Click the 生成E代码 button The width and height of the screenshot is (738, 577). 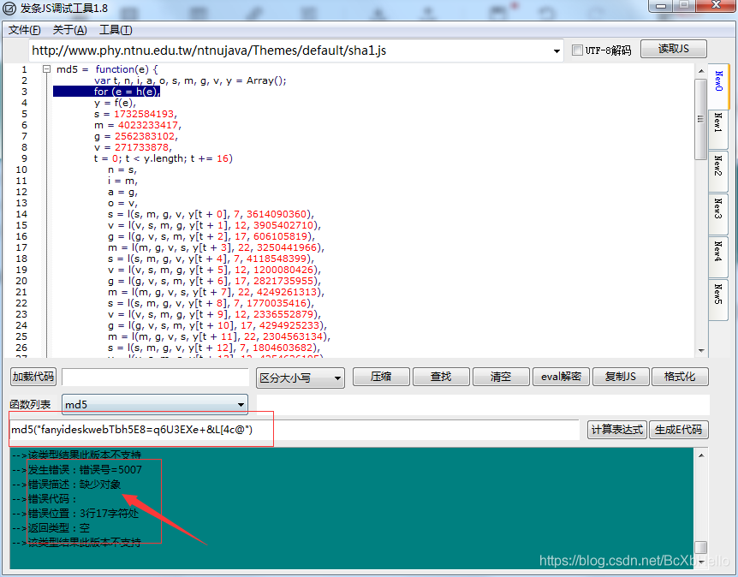[x=679, y=430]
